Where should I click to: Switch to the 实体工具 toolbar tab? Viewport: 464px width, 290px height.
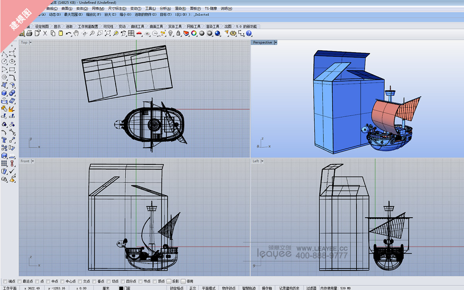click(175, 27)
